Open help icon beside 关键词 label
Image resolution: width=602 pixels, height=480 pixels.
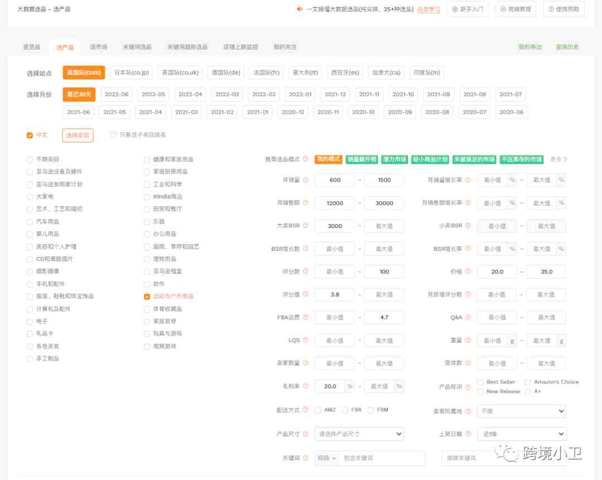click(x=305, y=458)
